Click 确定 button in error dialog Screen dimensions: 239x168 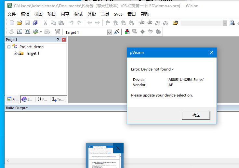pos(196,115)
